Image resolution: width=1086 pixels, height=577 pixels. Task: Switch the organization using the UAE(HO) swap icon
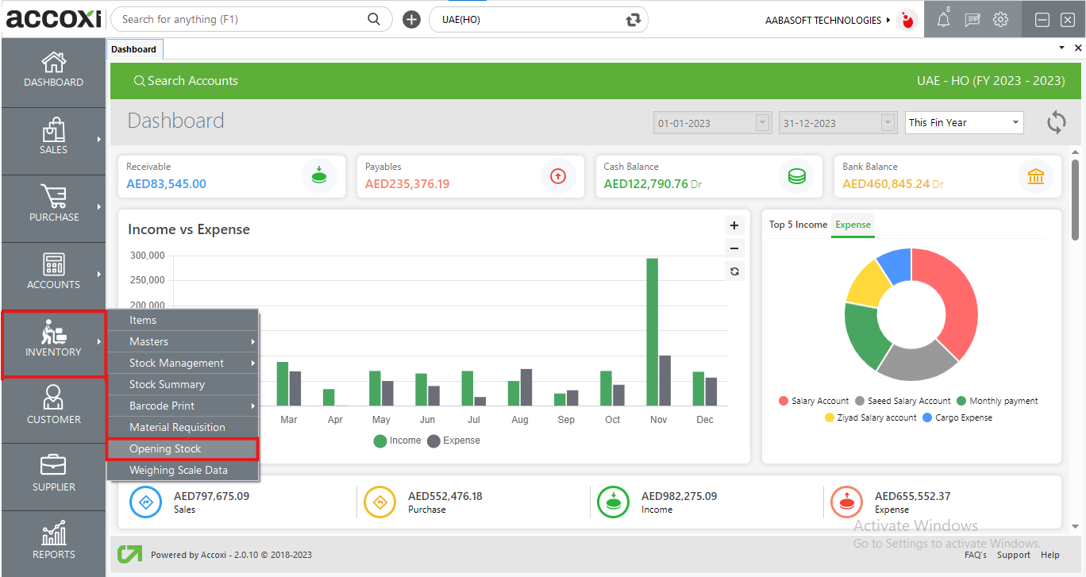633,20
